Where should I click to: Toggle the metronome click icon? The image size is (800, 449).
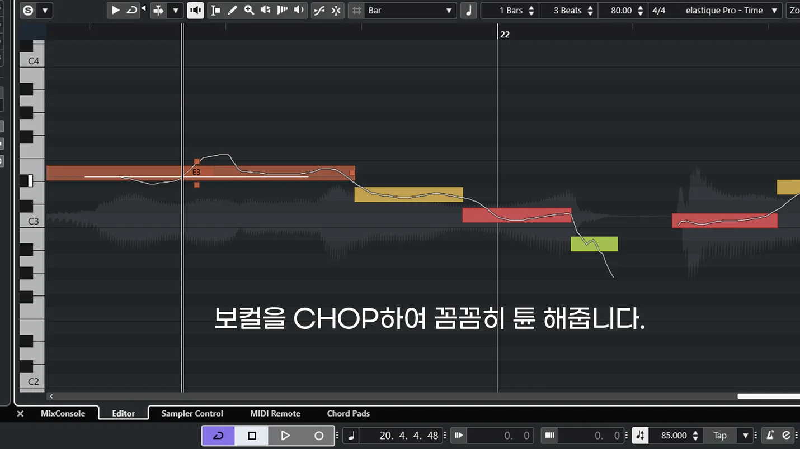[770, 436]
